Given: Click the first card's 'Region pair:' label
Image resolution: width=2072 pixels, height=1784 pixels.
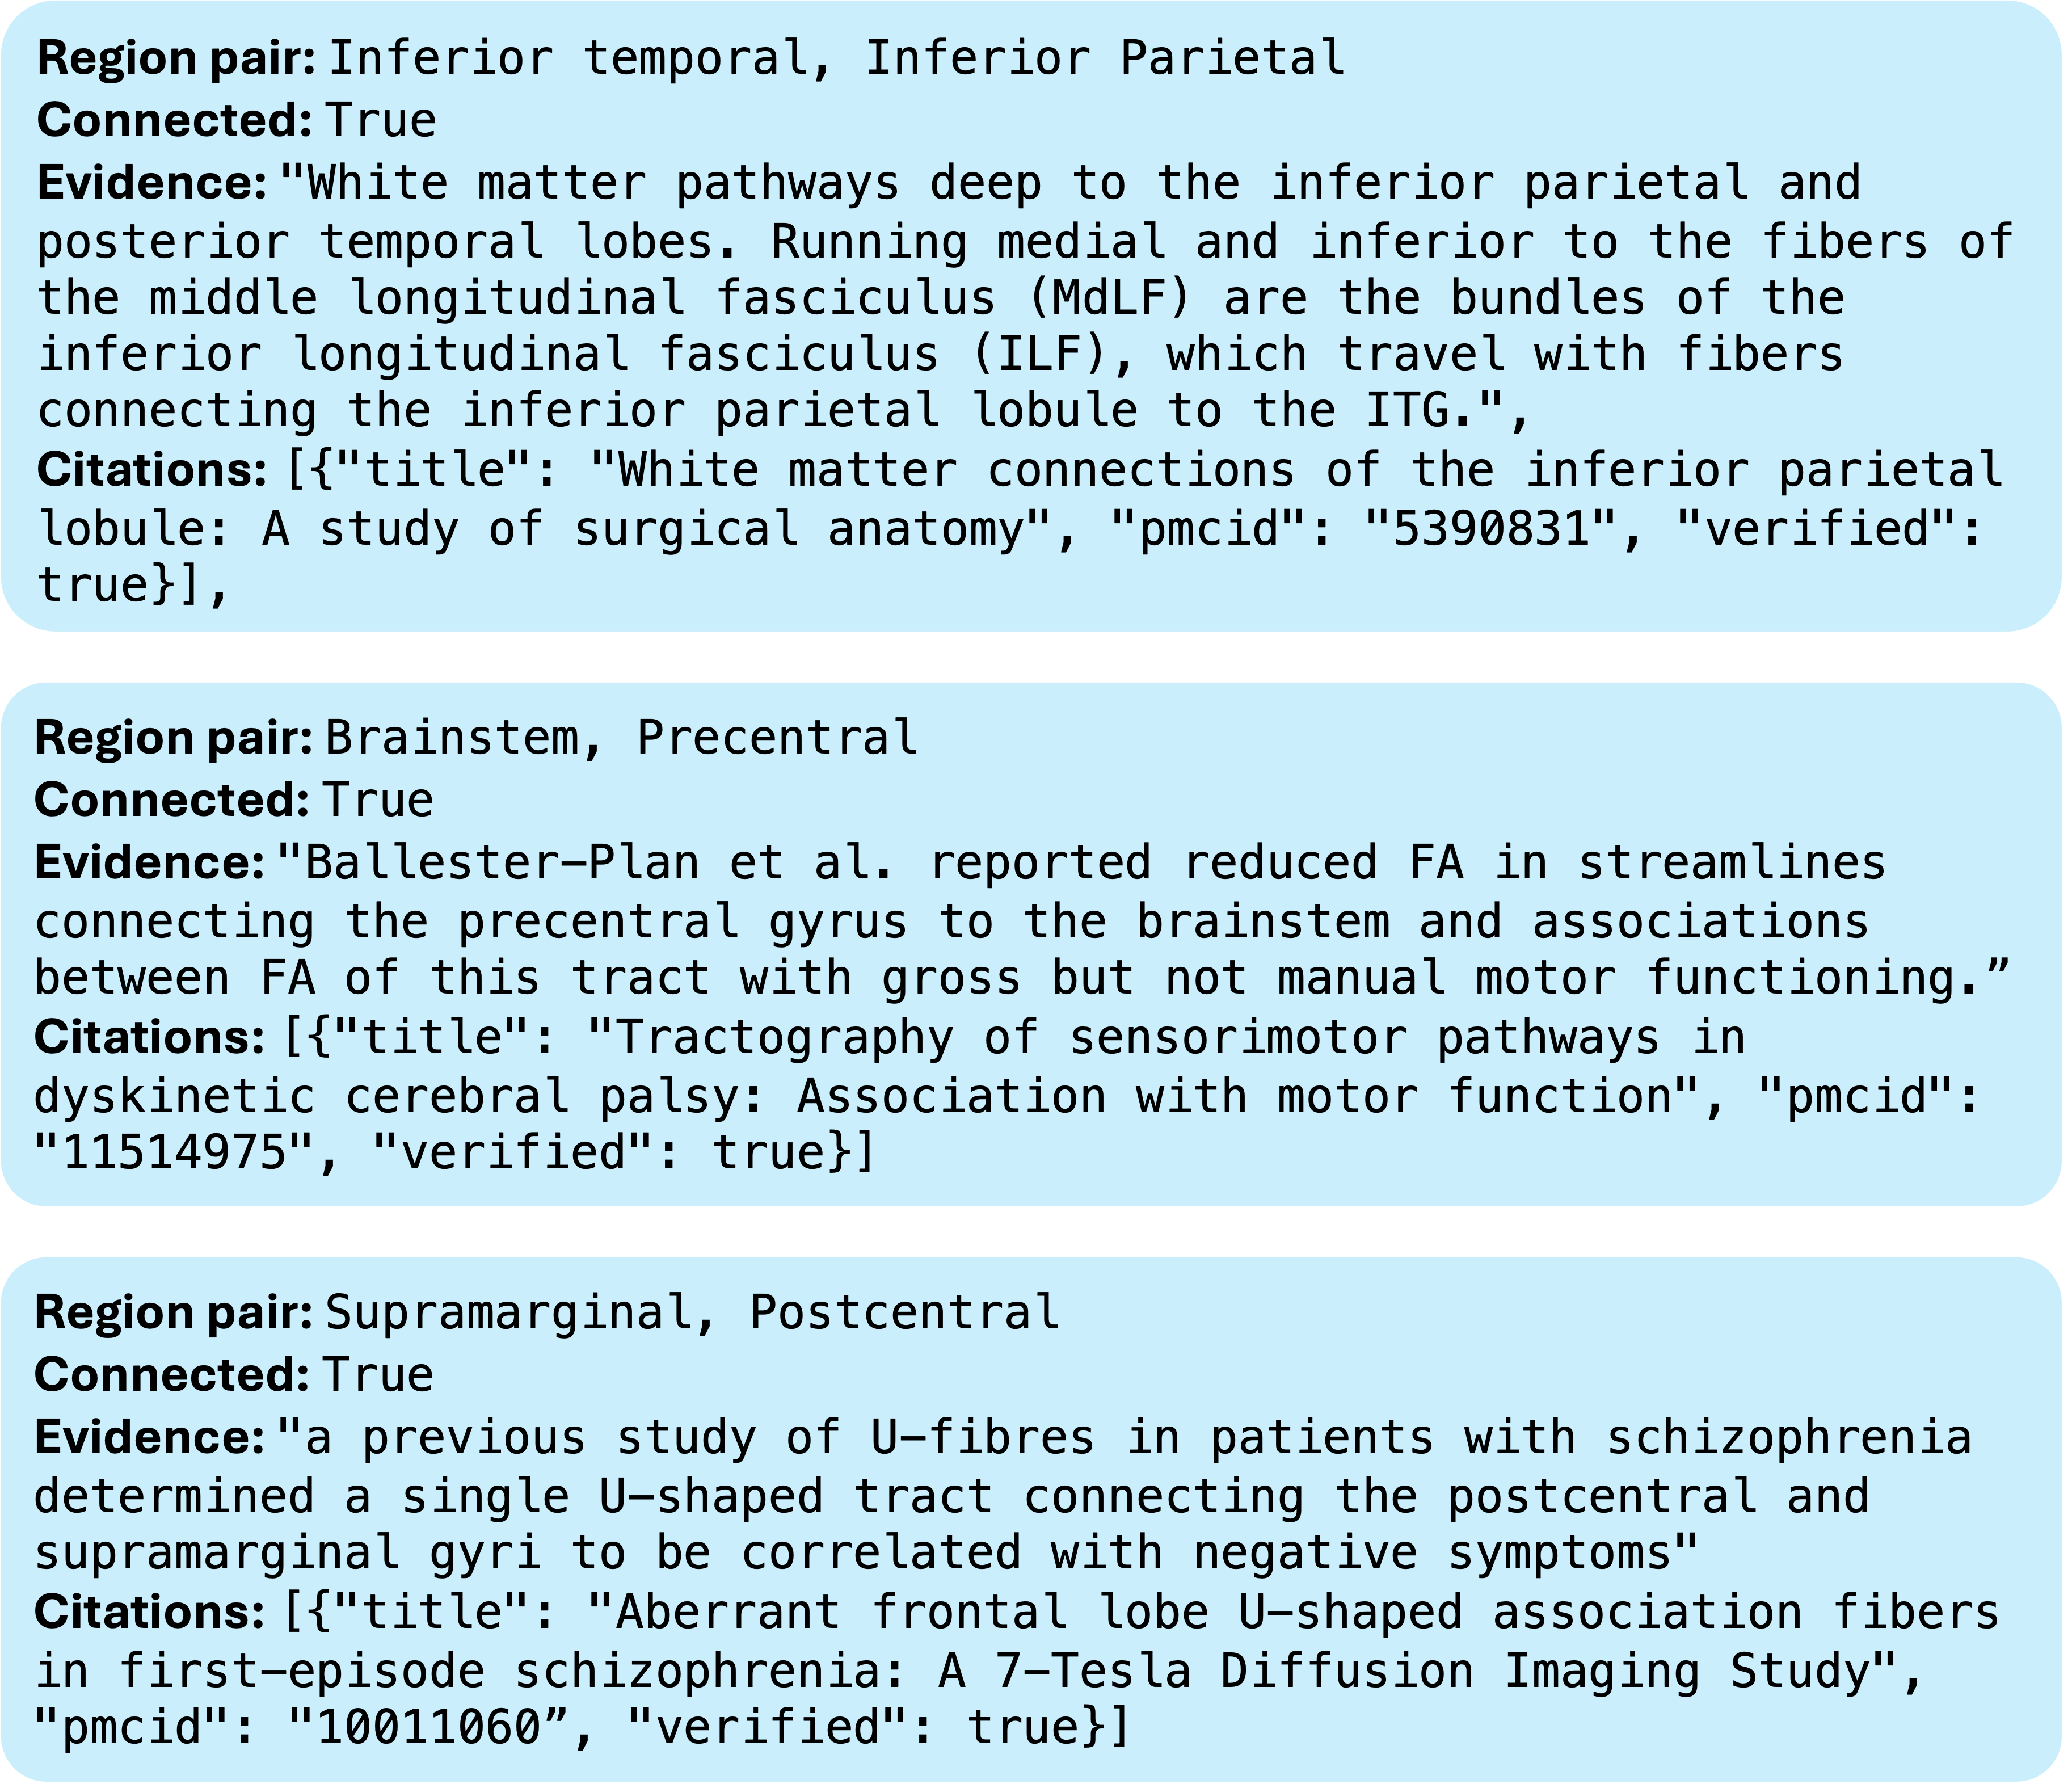Looking at the screenshot, I should (x=177, y=58).
